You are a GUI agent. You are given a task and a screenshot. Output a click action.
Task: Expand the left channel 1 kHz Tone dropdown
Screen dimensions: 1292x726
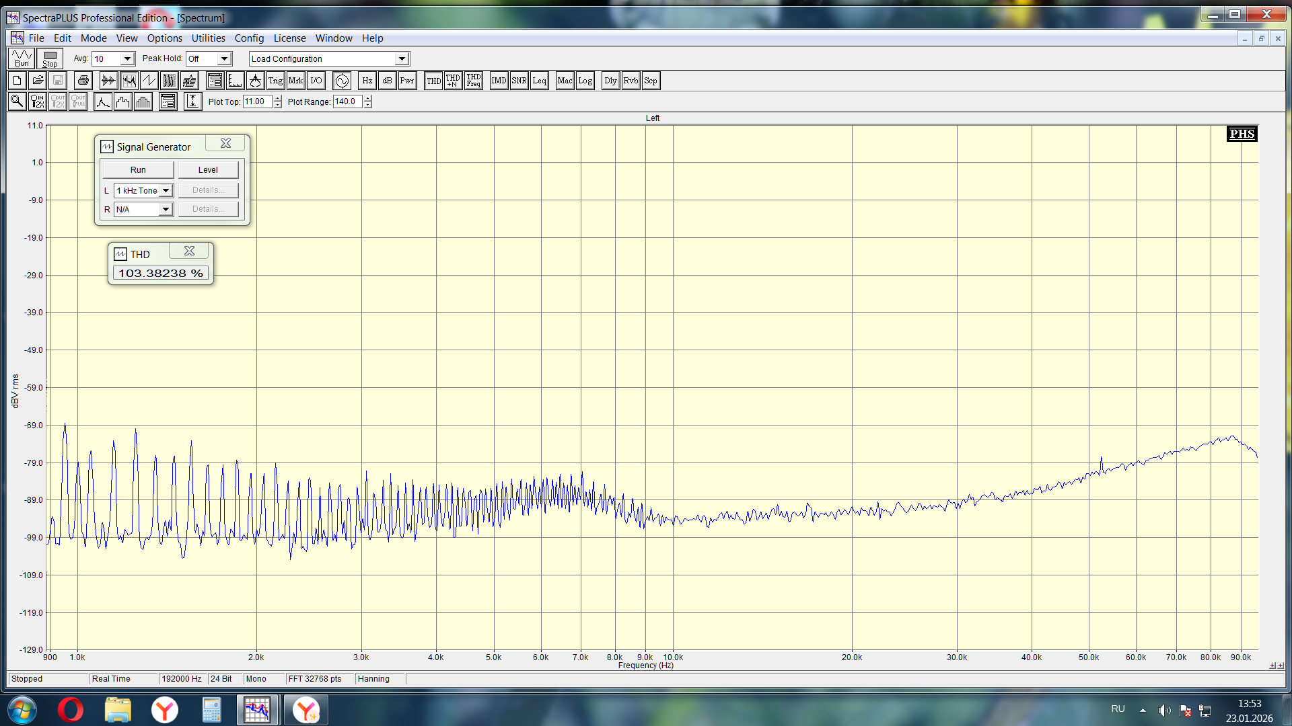tap(166, 191)
